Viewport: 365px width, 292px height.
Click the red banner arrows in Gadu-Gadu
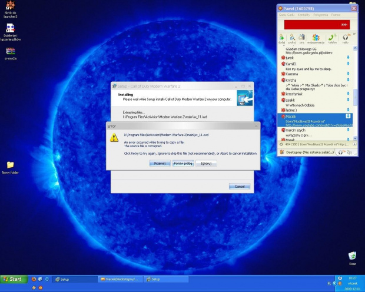344,25
